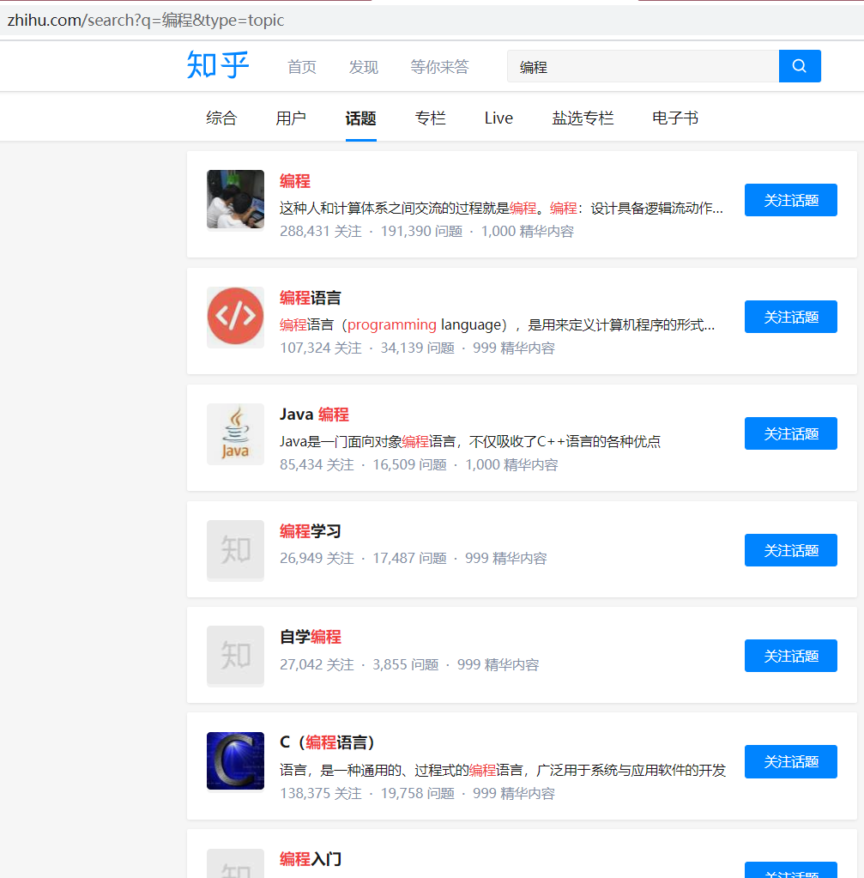This screenshot has height=878, width=864.
Task: Open the 编程入门 topic title link
Action: tap(311, 859)
